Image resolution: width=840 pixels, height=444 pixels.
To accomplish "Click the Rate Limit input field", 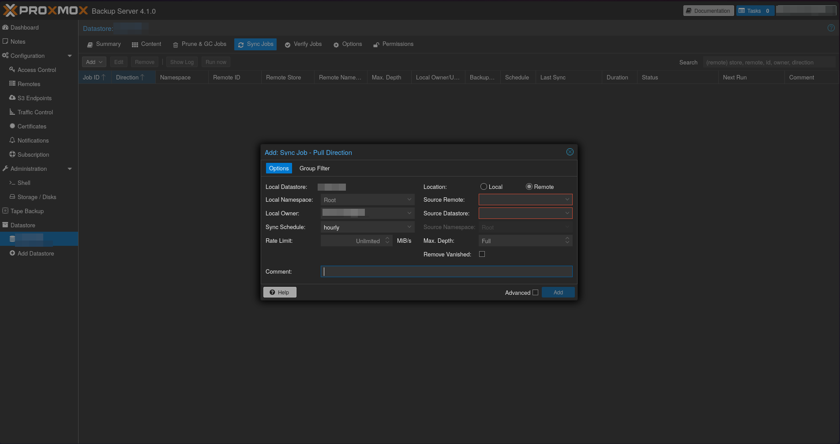I will point(352,241).
